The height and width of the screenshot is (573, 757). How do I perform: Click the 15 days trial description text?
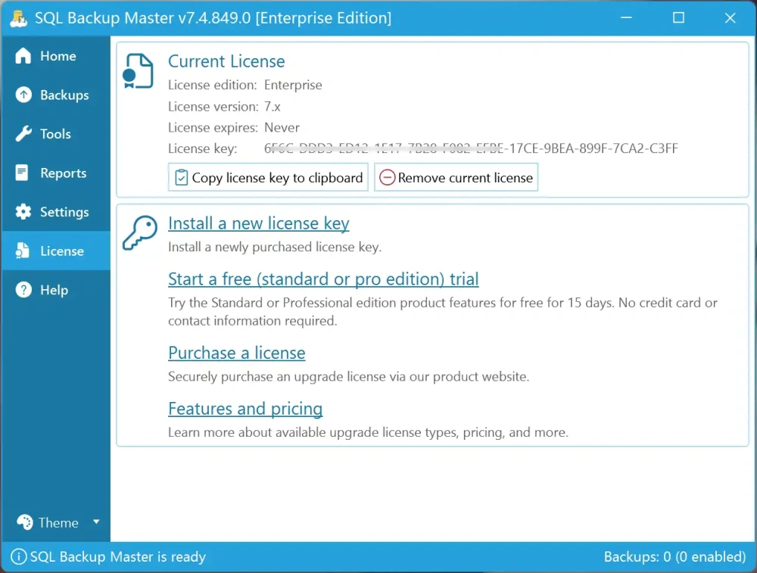pos(443,311)
